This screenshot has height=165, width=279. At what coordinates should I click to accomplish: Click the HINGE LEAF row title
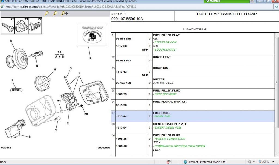pyautogui.click(x=162, y=57)
